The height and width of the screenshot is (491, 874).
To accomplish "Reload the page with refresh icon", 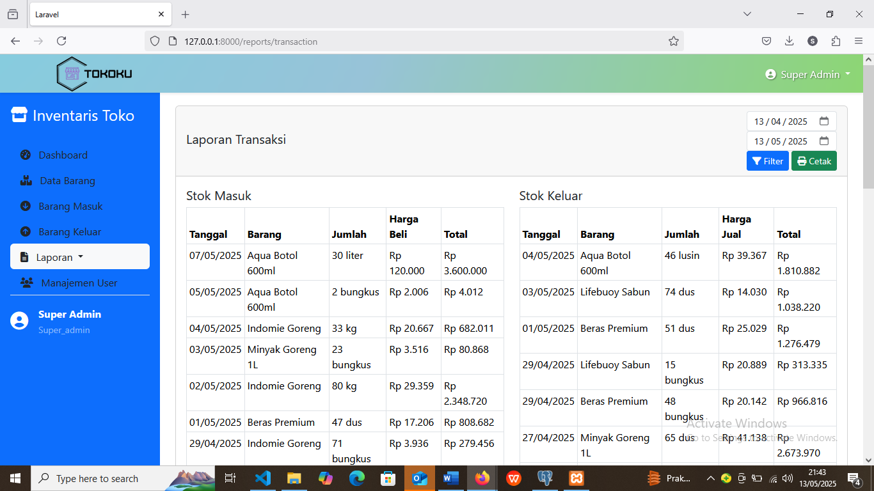I will pos(61,41).
